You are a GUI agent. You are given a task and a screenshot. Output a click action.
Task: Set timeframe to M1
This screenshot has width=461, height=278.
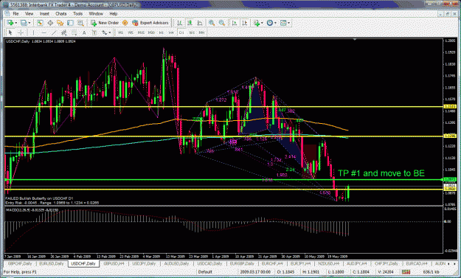(x=120, y=32)
